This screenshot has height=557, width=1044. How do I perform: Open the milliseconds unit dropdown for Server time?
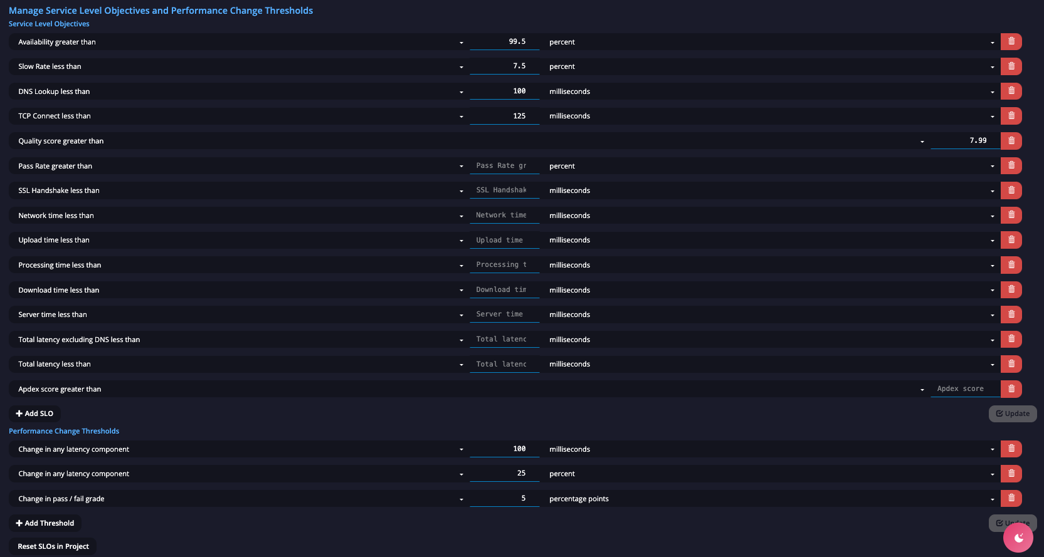click(771, 315)
